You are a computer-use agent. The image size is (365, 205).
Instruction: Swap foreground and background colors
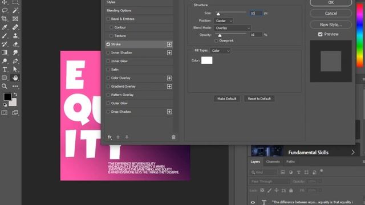tap(15, 95)
